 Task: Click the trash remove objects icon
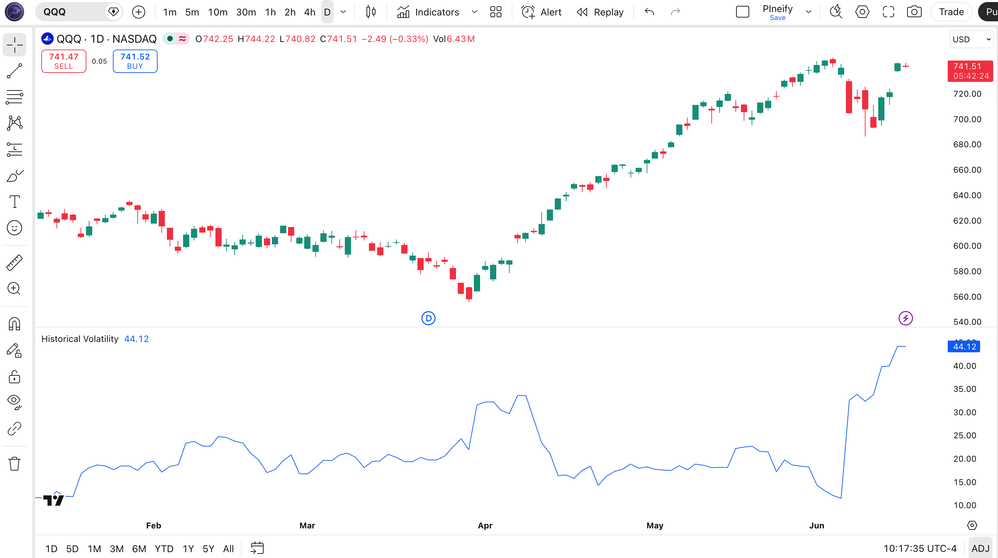(x=14, y=463)
